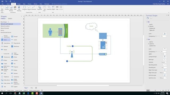Add a new page with plus button
170x95 pixels.
point(36,88)
